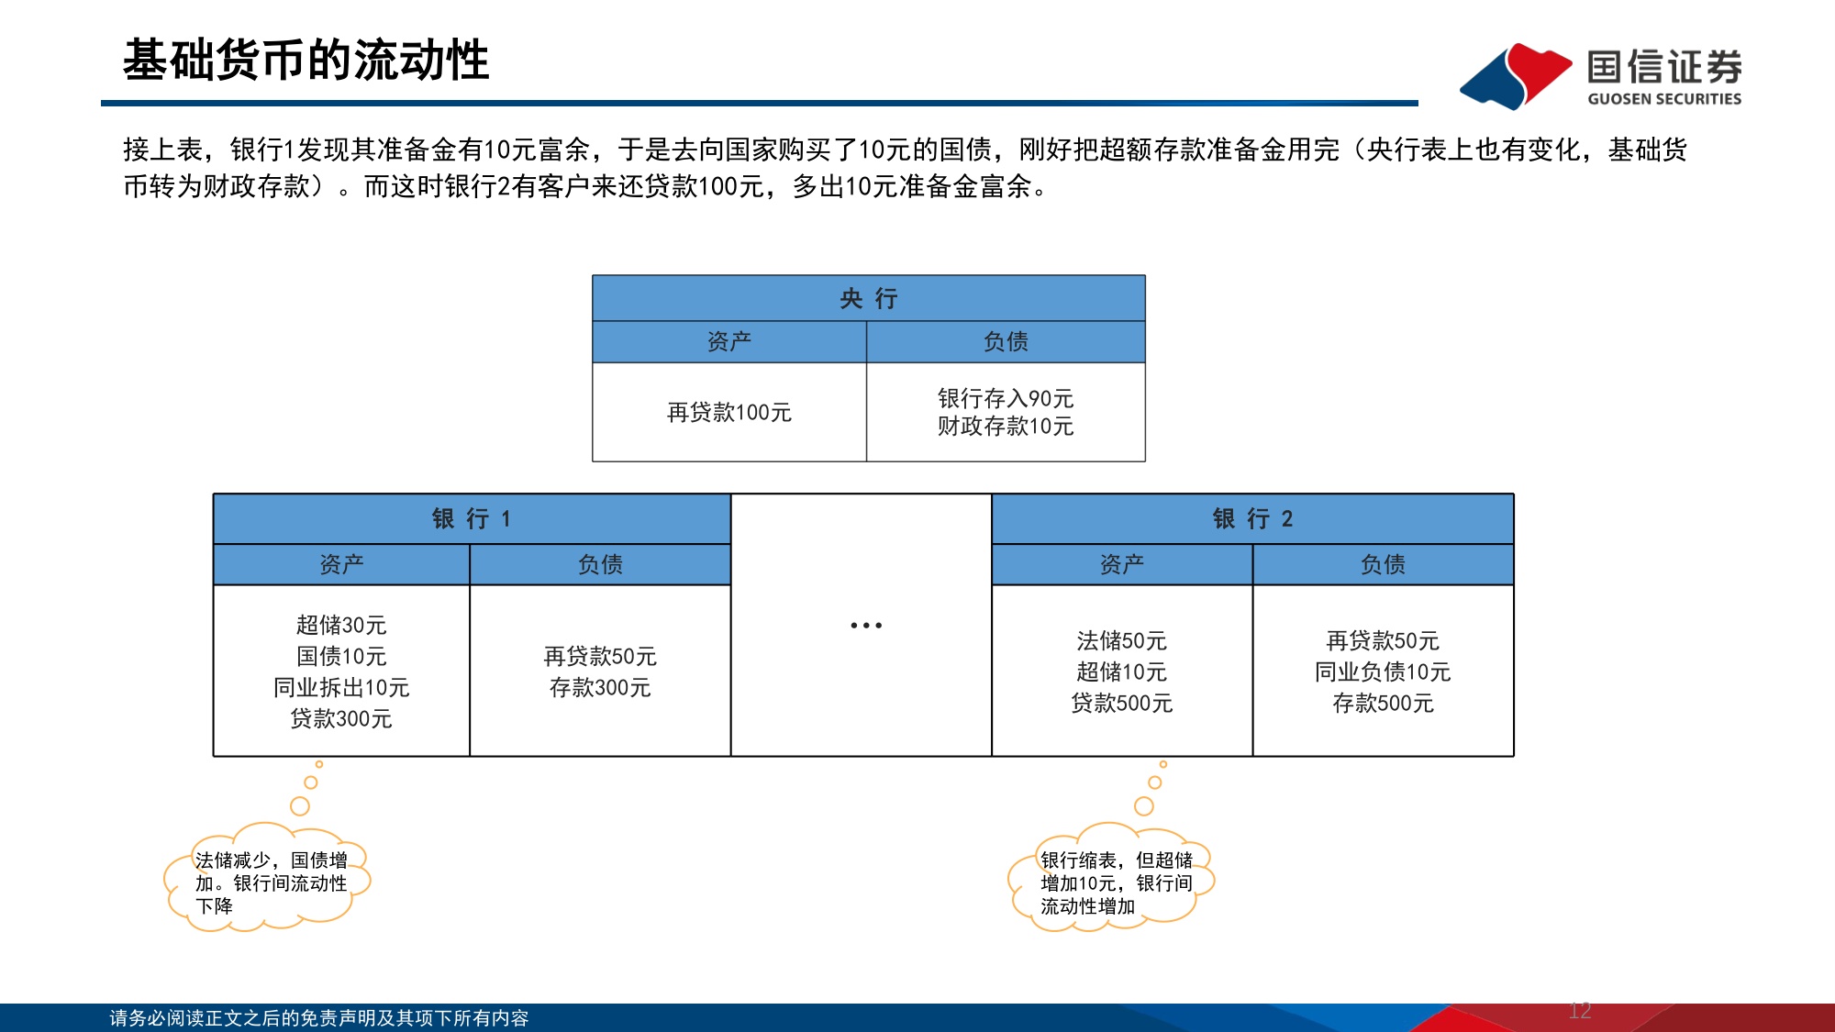Click the 资产 column header under 央行
Image resolution: width=1835 pixels, height=1032 pixels.
729,341
